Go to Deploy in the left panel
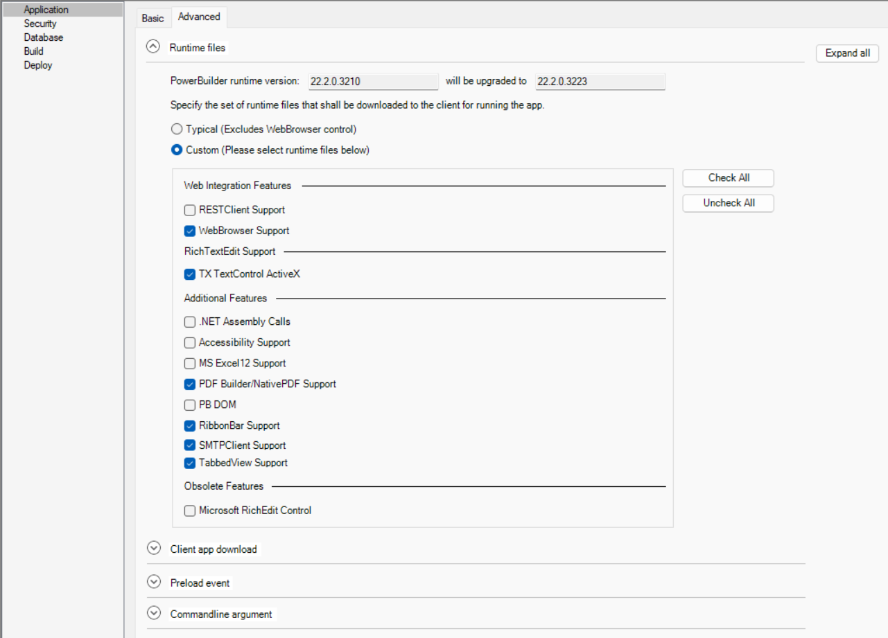The image size is (888, 638). click(x=38, y=65)
